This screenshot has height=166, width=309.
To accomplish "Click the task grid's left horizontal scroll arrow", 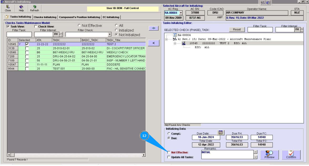I will coord(9,155).
